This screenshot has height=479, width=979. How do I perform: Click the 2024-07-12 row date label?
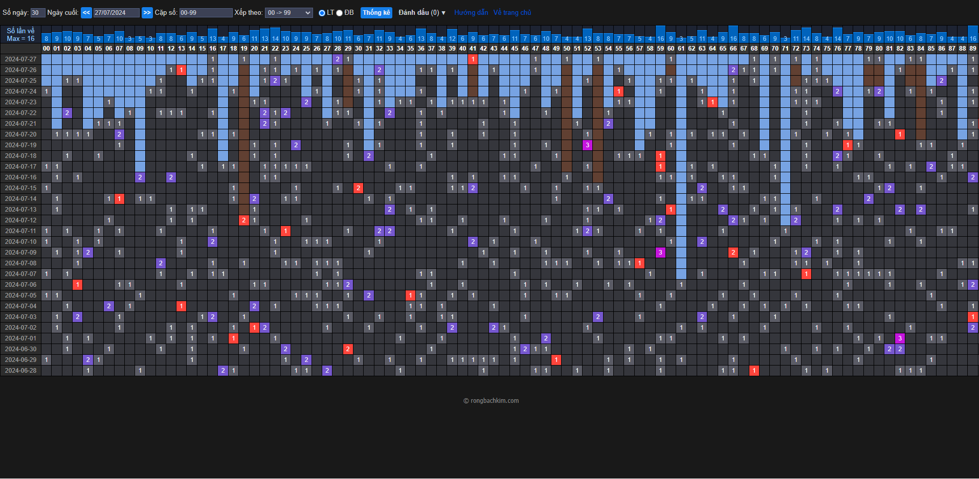(21, 220)
